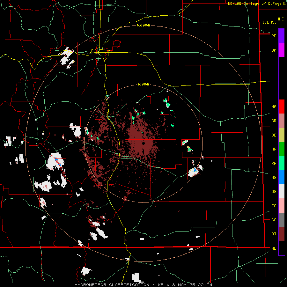Click the RA legend label
The height and width of the screenshot is (287, 287).
tap(274, 163)
